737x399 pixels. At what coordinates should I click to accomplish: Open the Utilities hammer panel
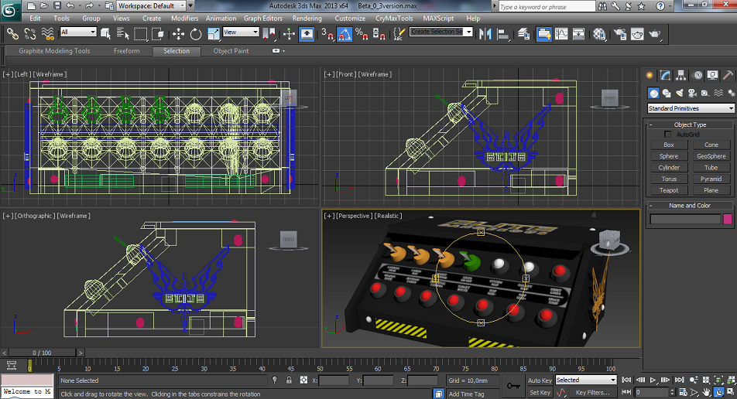728,75
